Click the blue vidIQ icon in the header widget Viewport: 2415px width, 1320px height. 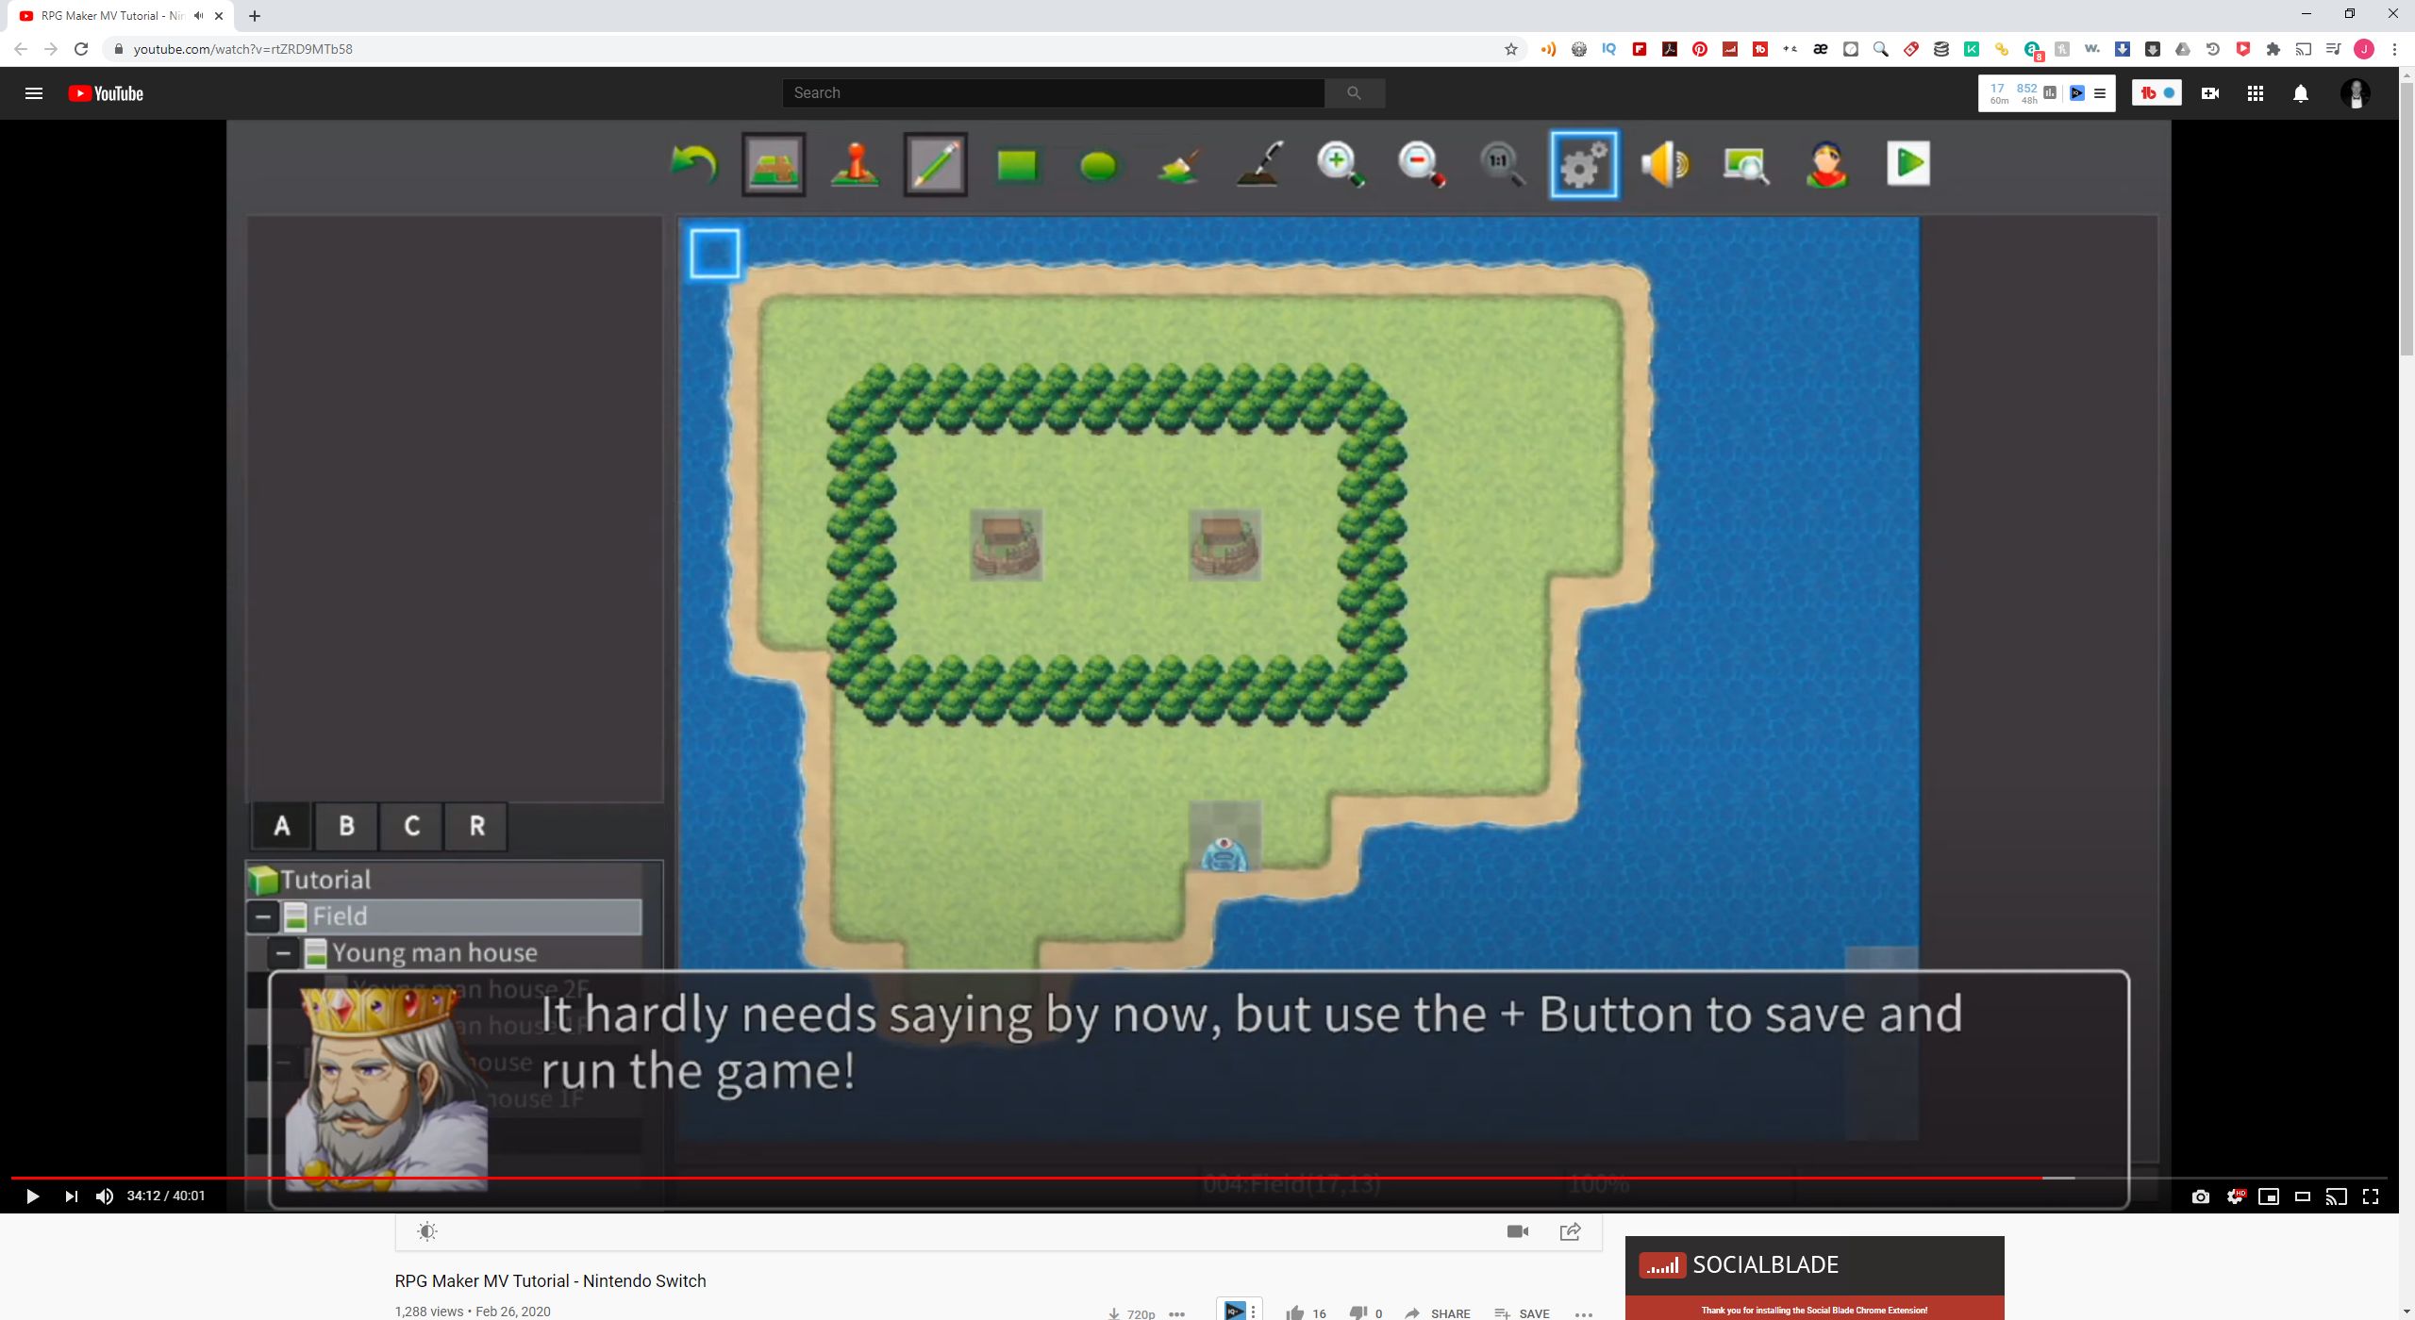click(x=2076, y=92)
